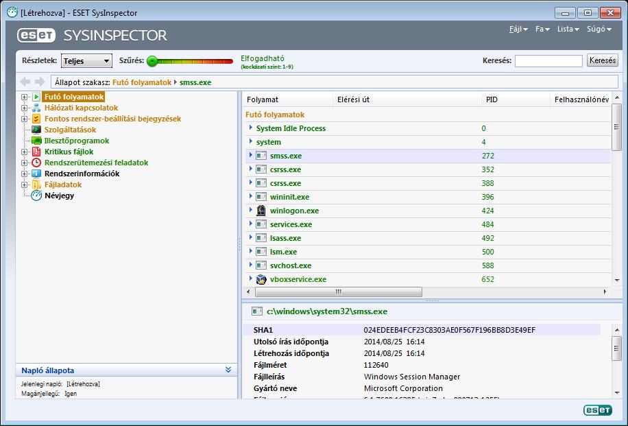Sort by the Folyamat column header
628x426 pixels.
[287, 99]
